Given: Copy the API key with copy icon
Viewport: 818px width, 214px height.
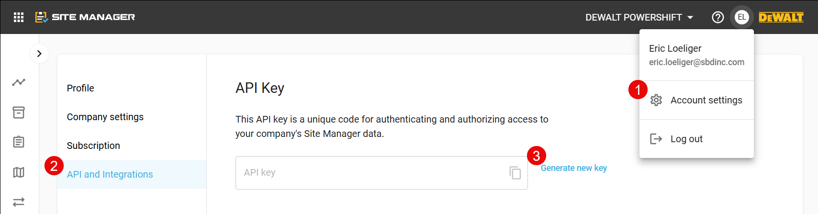Looking at the screenshot, I should (x=515, y=173).
